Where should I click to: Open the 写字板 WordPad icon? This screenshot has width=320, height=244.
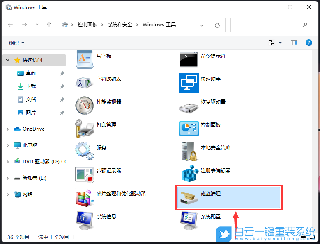85,59
